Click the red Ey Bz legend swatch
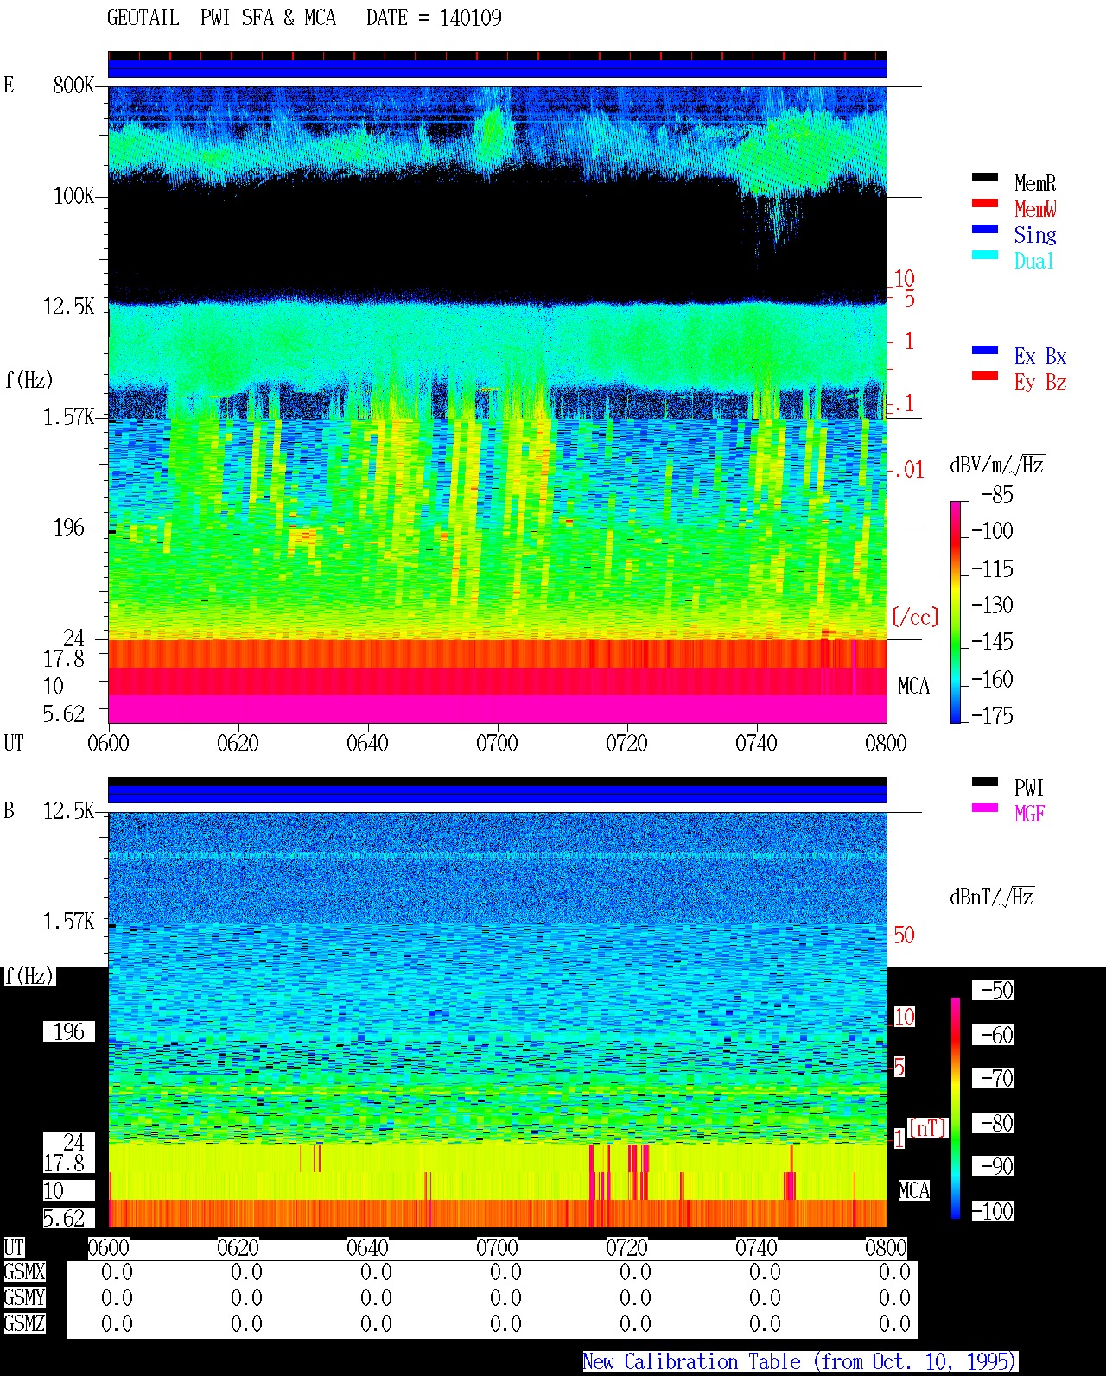The width and height of the screenshot is (1106, 1376). (985, 376)
